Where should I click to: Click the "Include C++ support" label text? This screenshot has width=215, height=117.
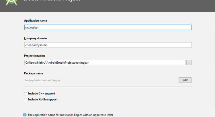pos(42,94)
